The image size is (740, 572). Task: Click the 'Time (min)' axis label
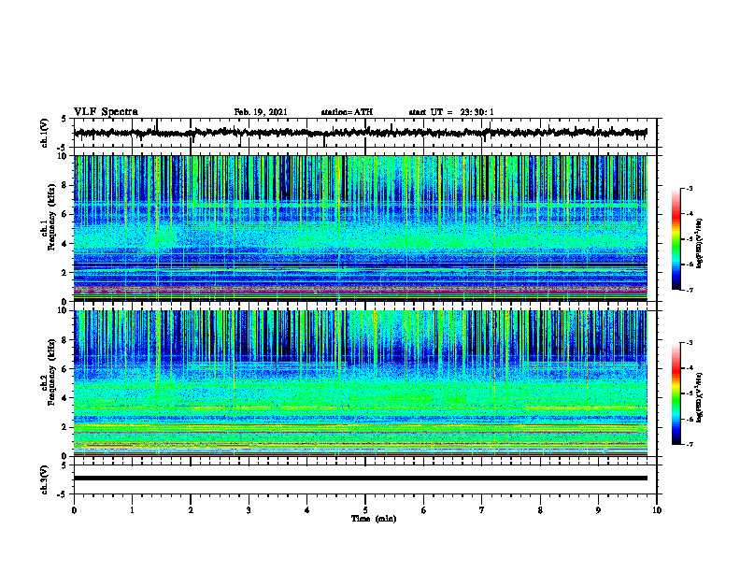(374, 519)
